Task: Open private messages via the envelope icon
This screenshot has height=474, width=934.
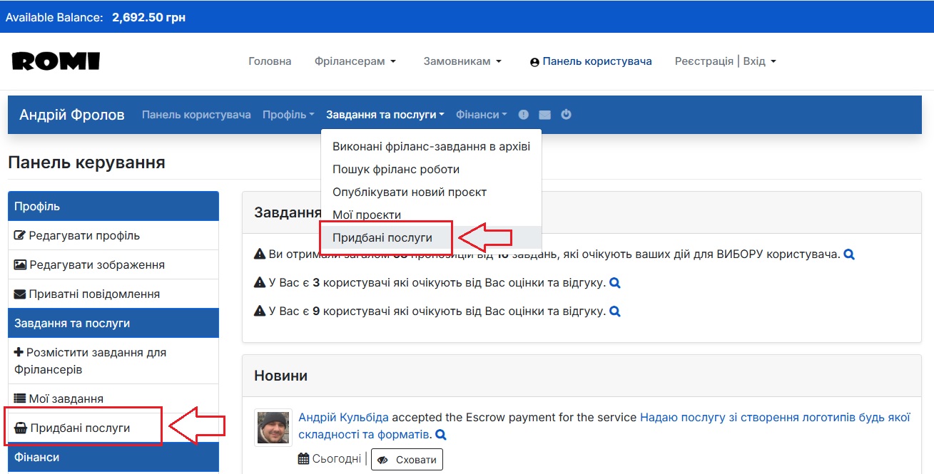Action: [544, 114]
